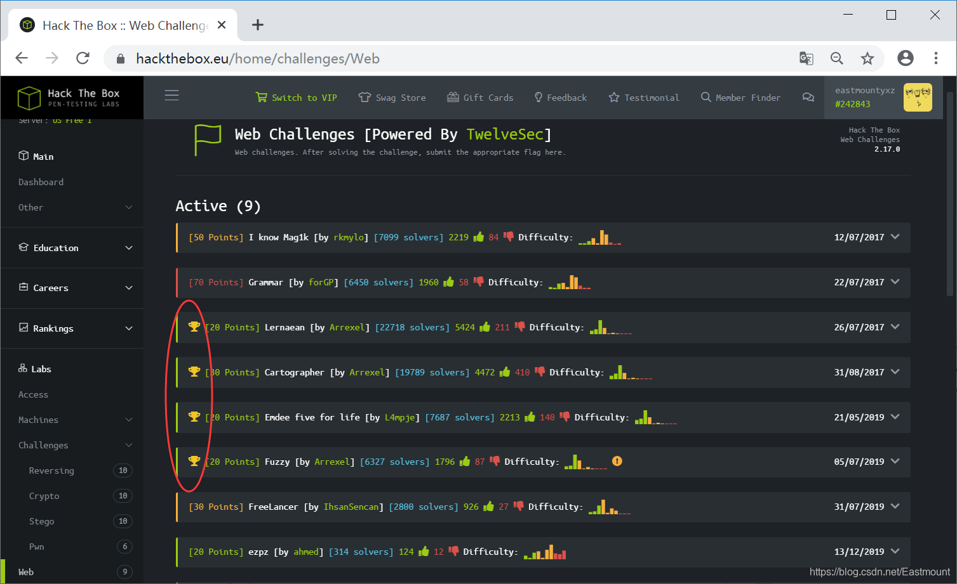The image size is (957, 584).
Task: Open the Hack The Box logo
Action: tap(69, 98)
